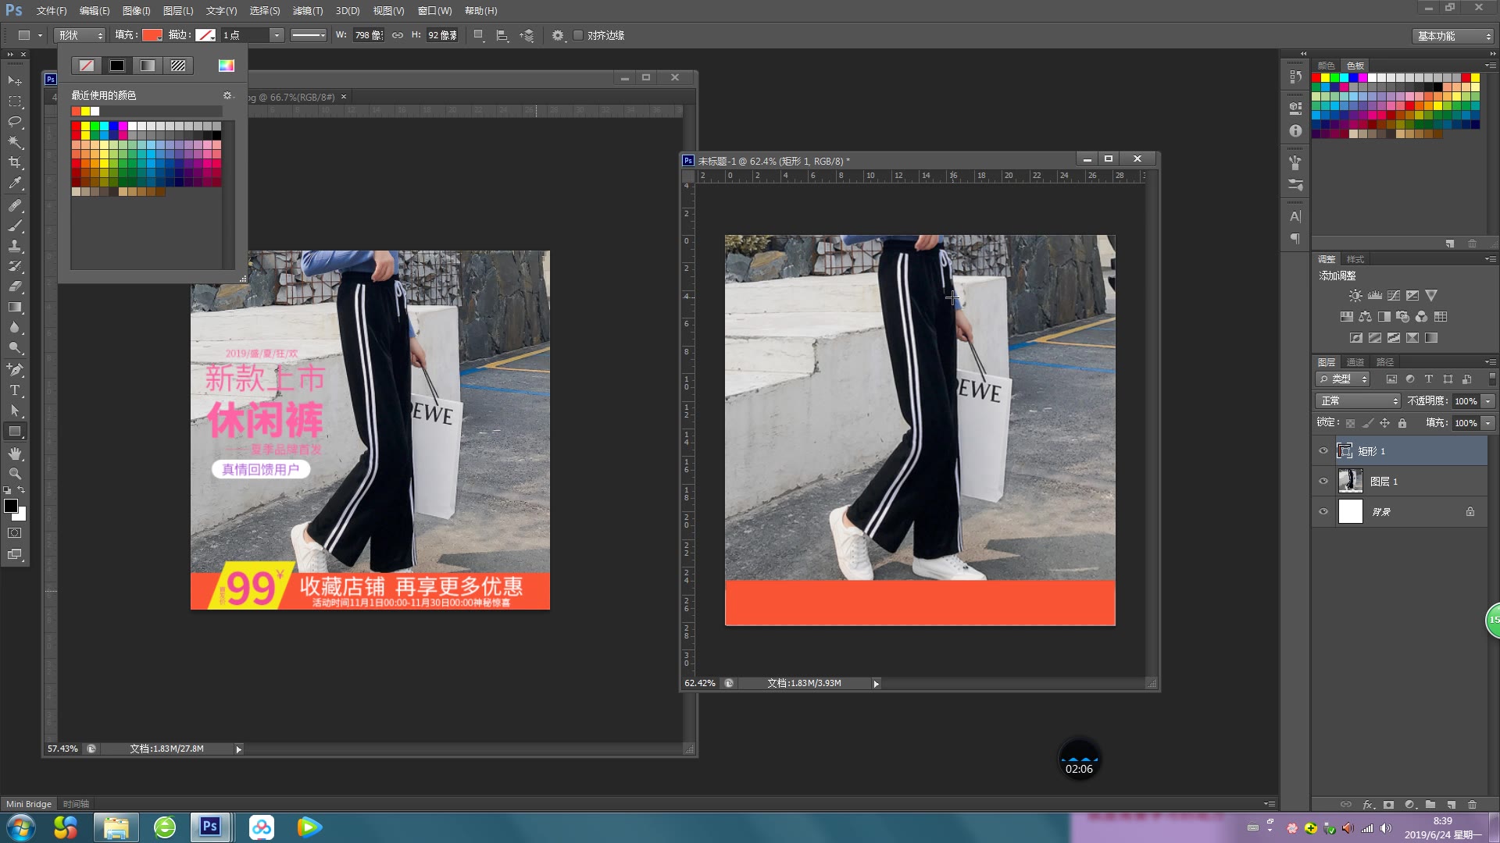This screenshot has width=1500, height=843.
Task: Toggle visibility of 图层 1 layer
Action: 1323,482
